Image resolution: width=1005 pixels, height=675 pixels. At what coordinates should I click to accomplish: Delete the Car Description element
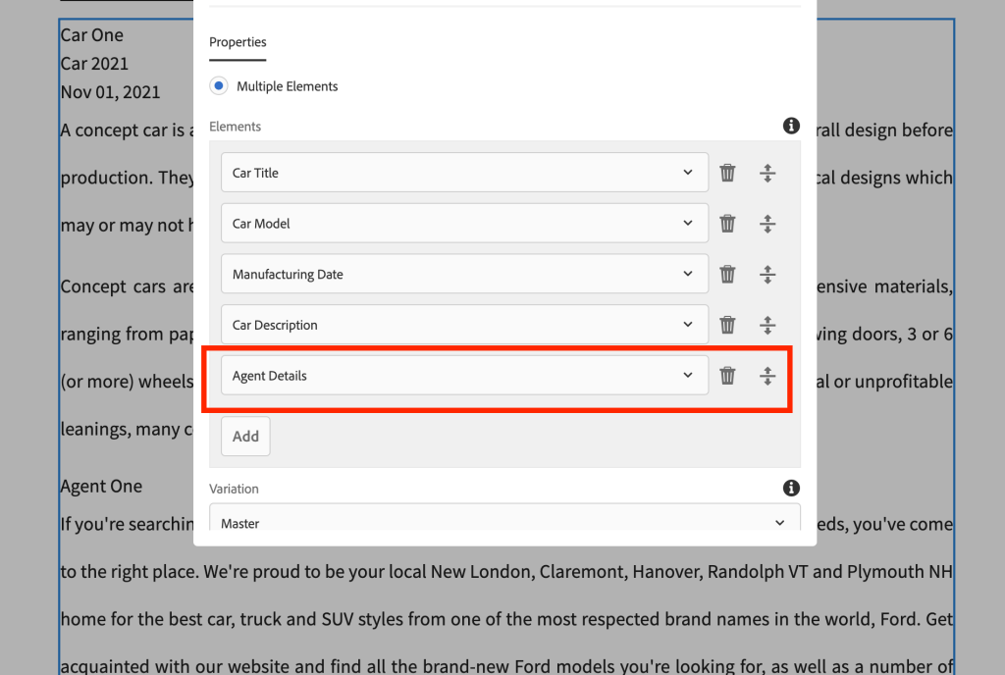[x=727, y=325]
